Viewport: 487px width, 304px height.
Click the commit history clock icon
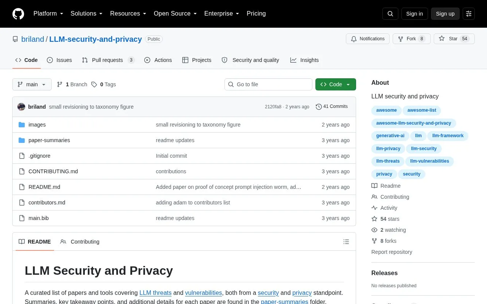pos(319,107)
